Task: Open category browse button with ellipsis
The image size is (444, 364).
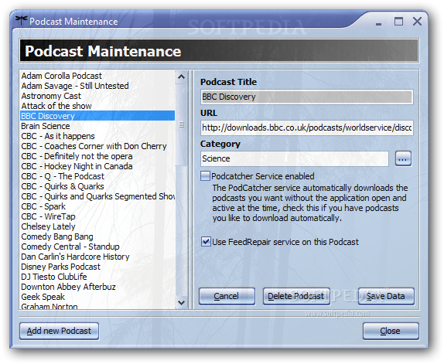Action: point(403,159)
